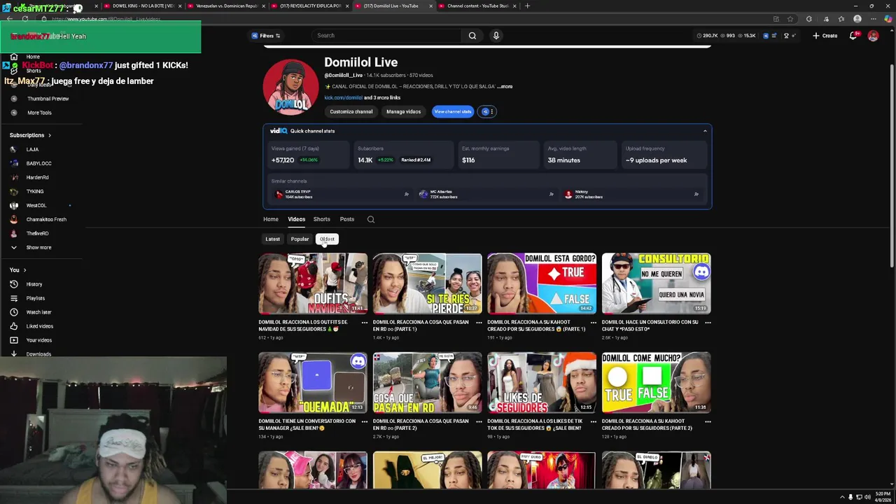The image size is (896, 504).
Task: Open more options for Conversatorio con su manager
Action: pos(364,421)
